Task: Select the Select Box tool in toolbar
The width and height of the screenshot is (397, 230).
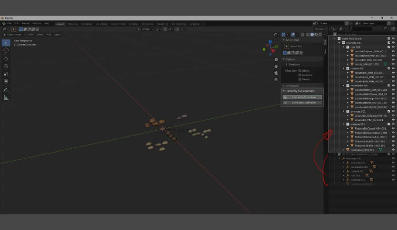Action: [6, 43]
